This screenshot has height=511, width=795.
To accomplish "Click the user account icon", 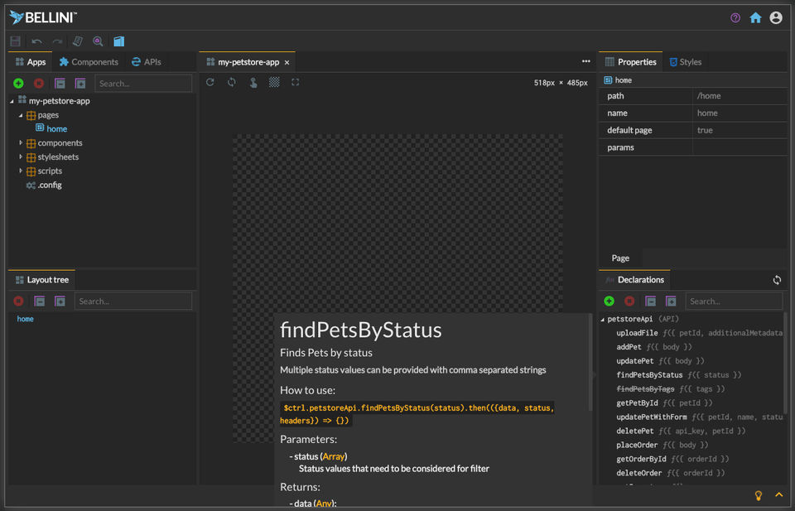I will click(x=776, y=17).
